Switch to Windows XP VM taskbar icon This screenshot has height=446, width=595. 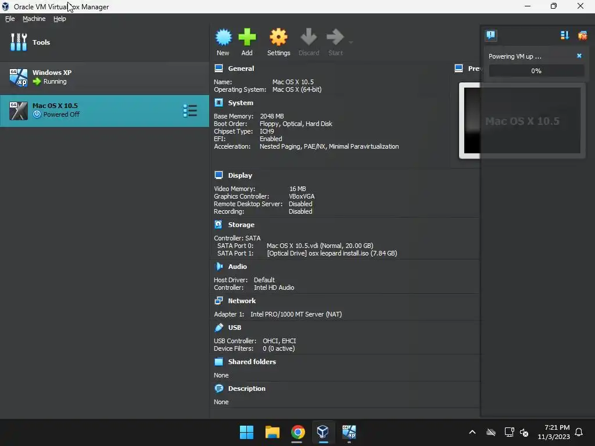click(349, 432)
